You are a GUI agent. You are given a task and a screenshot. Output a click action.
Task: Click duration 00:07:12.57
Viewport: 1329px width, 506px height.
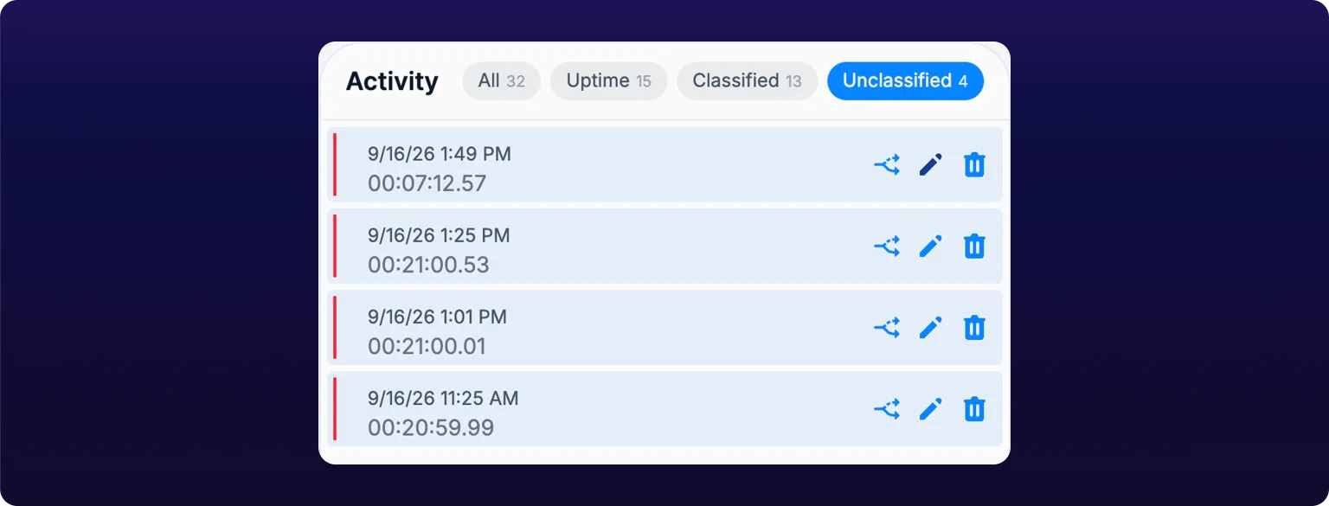[x=427, y=183]
